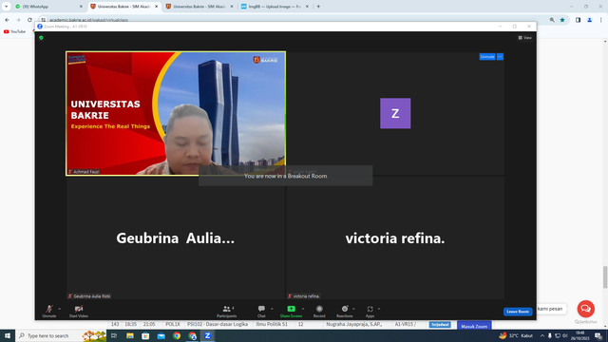This screenshot has height=342, width=608.
Task: Open the Chrome side panel
Action: tap(579, 20)
